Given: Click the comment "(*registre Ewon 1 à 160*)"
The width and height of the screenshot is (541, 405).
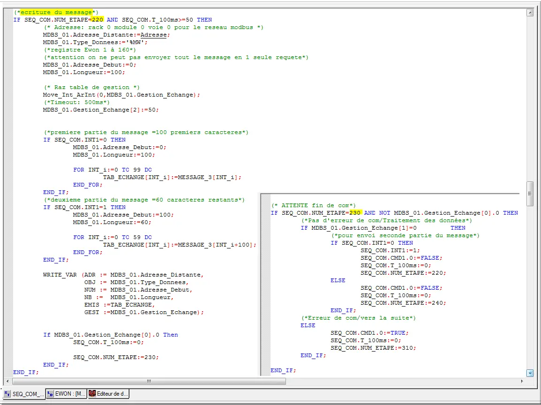Looking at the screenshot, I should pyautogui.click(x=90, y=50).
